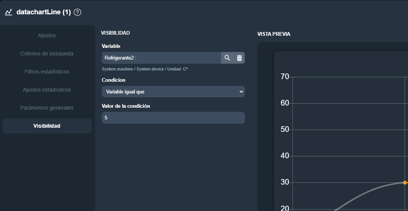Click the VISTA PREVIA heading

click(x=274, y=34)
